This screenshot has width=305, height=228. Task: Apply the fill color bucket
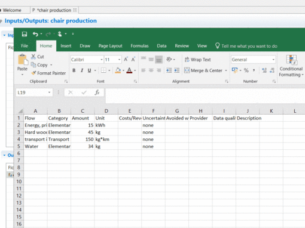click(x=118, y=70)
